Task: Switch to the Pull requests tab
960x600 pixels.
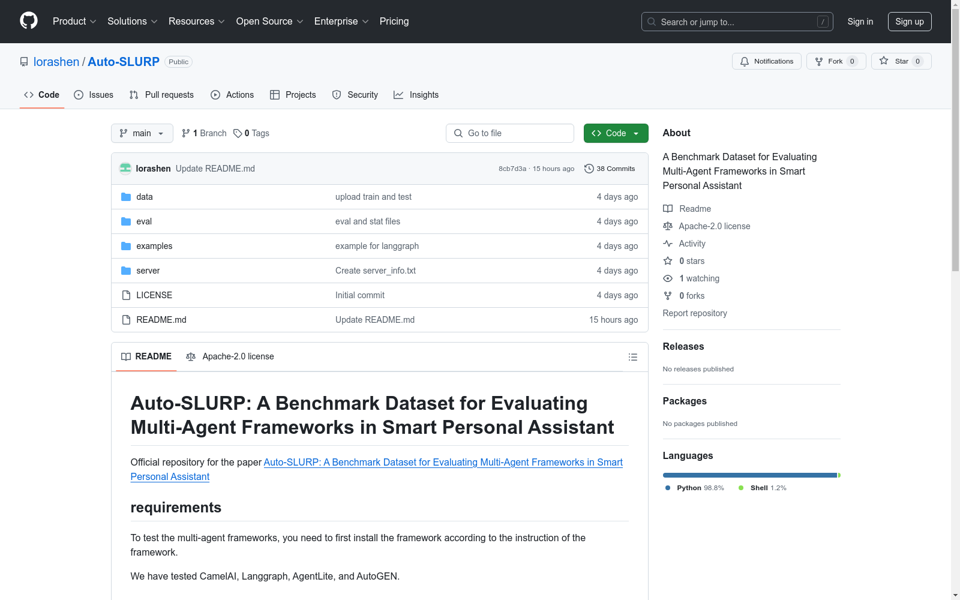Action: tap(161, 95)
